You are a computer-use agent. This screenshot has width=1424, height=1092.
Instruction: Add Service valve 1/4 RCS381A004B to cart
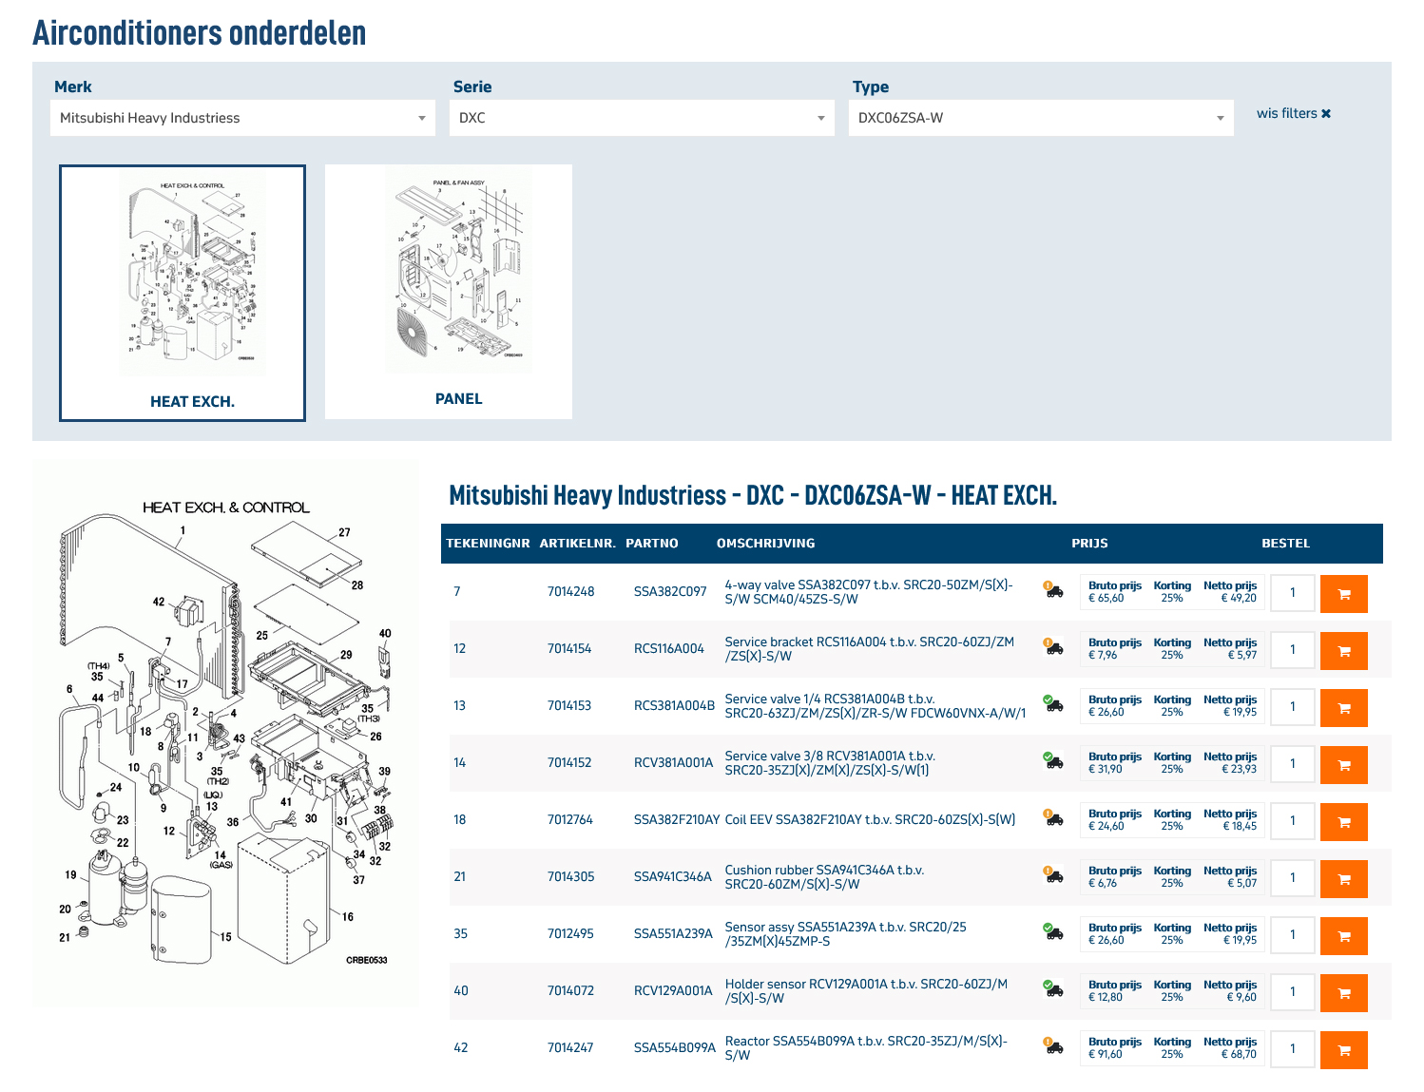(1343, 708)
